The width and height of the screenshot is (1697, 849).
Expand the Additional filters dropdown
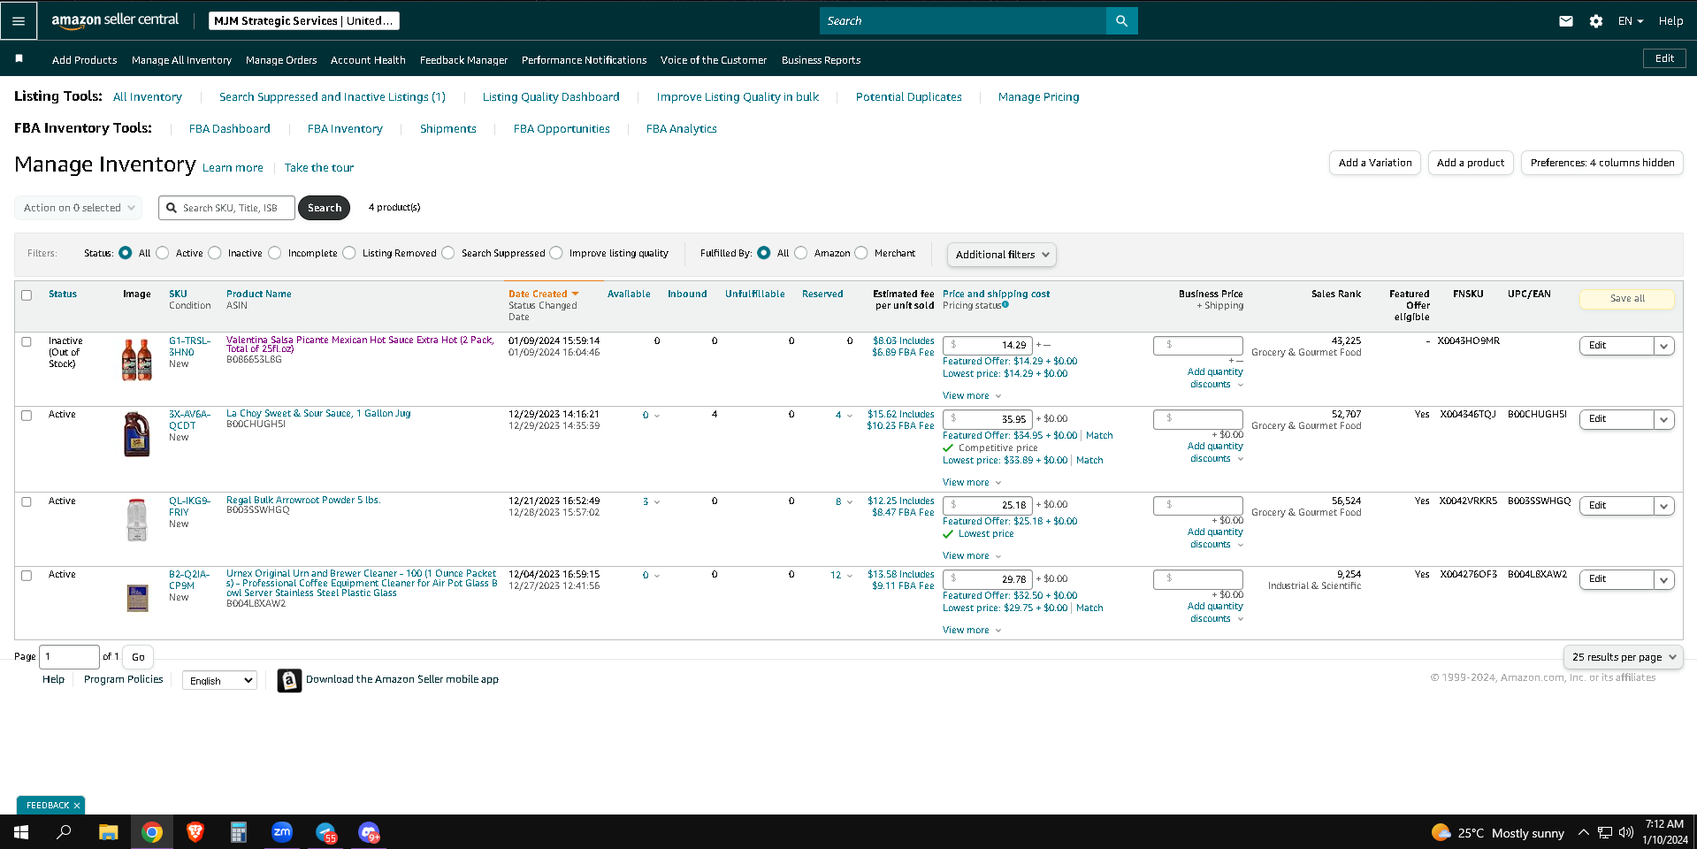(1001, 255)
